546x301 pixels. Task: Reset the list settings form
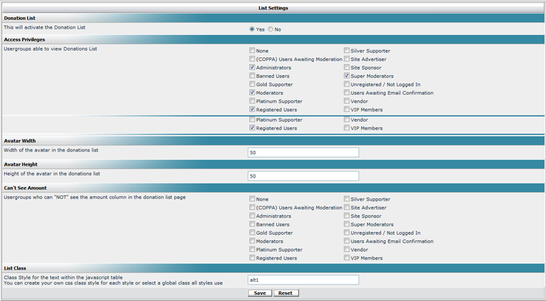[x=285, y=293]
